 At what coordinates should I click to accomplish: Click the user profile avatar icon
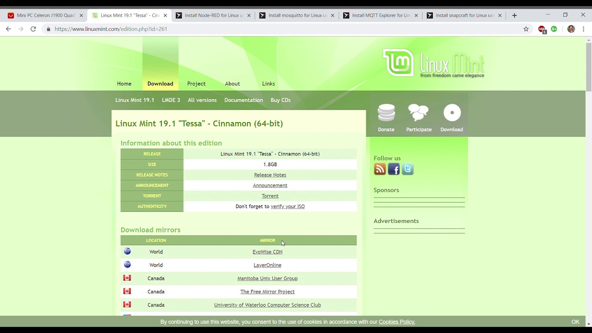(571, 29)
